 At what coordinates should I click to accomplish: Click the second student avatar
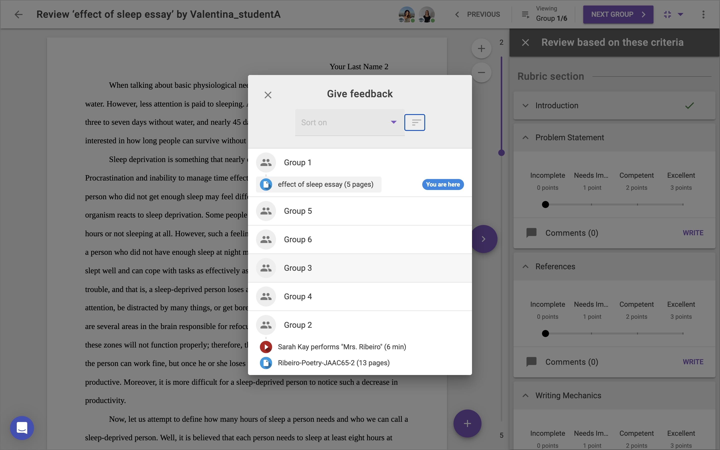pyautogui.click(x=427, y=14)
